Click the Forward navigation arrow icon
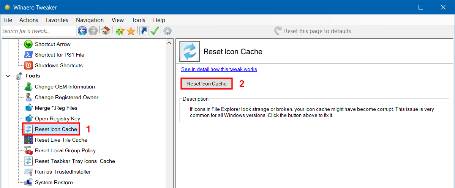 [x=93, y=31]
